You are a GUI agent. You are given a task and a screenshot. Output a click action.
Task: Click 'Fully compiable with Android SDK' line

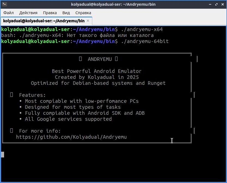click(85, 113)
